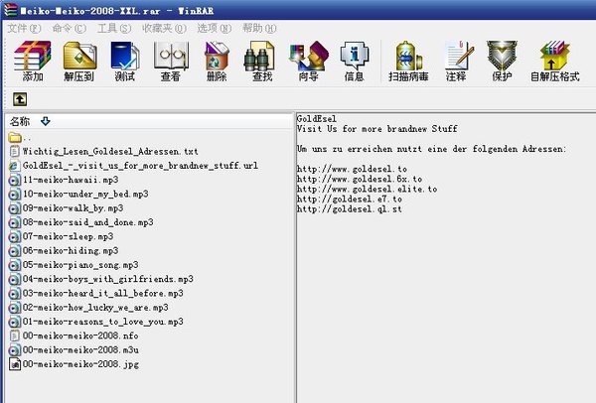Viewport: 596px width, 403px height.
Task: Click icon of 03-meiko-heard_it_all_before.mp3
Action: [14, 293]
